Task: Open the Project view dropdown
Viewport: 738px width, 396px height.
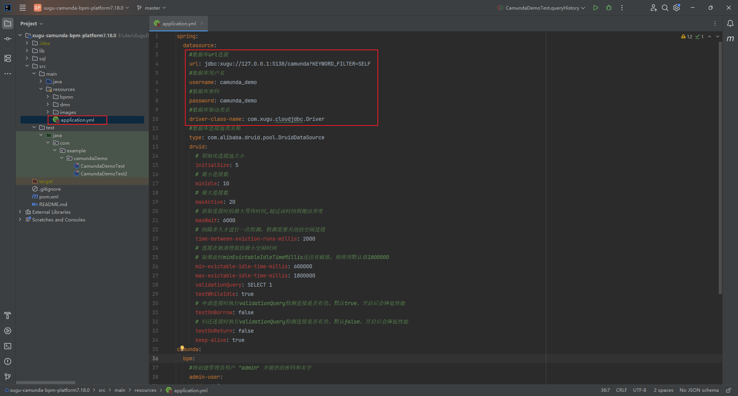Action: point(32,23)
